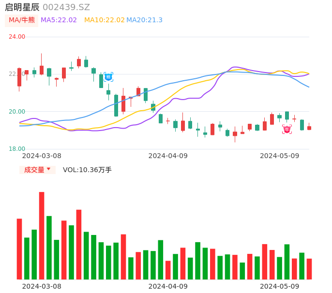Viewport: 332px width, 293px height.
Task: Toggle the MA20:21.3 blue line legend
Action: point(144,20)
